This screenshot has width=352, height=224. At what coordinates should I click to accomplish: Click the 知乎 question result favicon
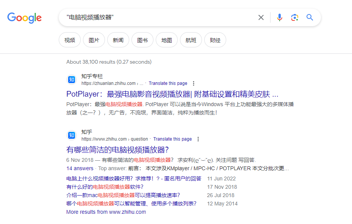72,135
